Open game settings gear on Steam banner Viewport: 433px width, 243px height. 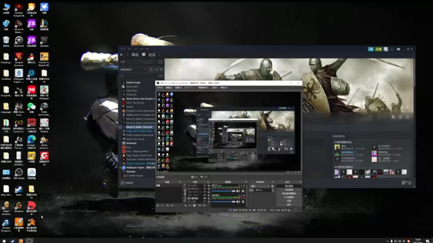pos(393,117)
